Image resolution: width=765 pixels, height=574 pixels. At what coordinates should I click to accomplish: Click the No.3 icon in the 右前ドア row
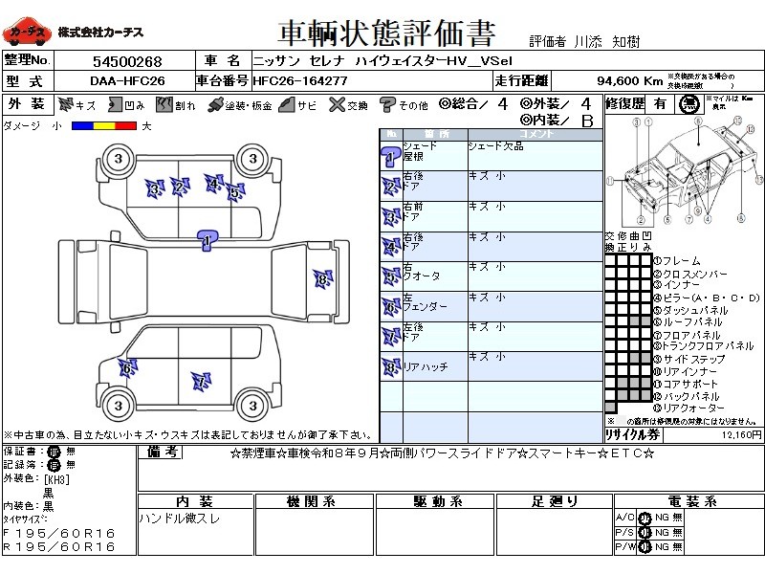[x=391, y=217]
